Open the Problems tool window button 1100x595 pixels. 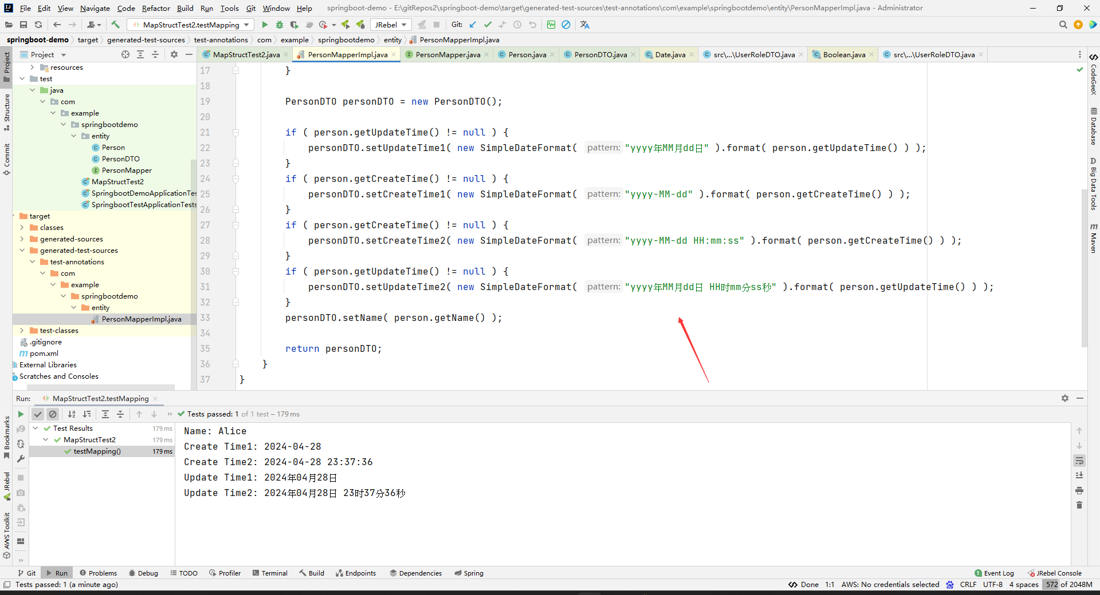coord(98,573)
